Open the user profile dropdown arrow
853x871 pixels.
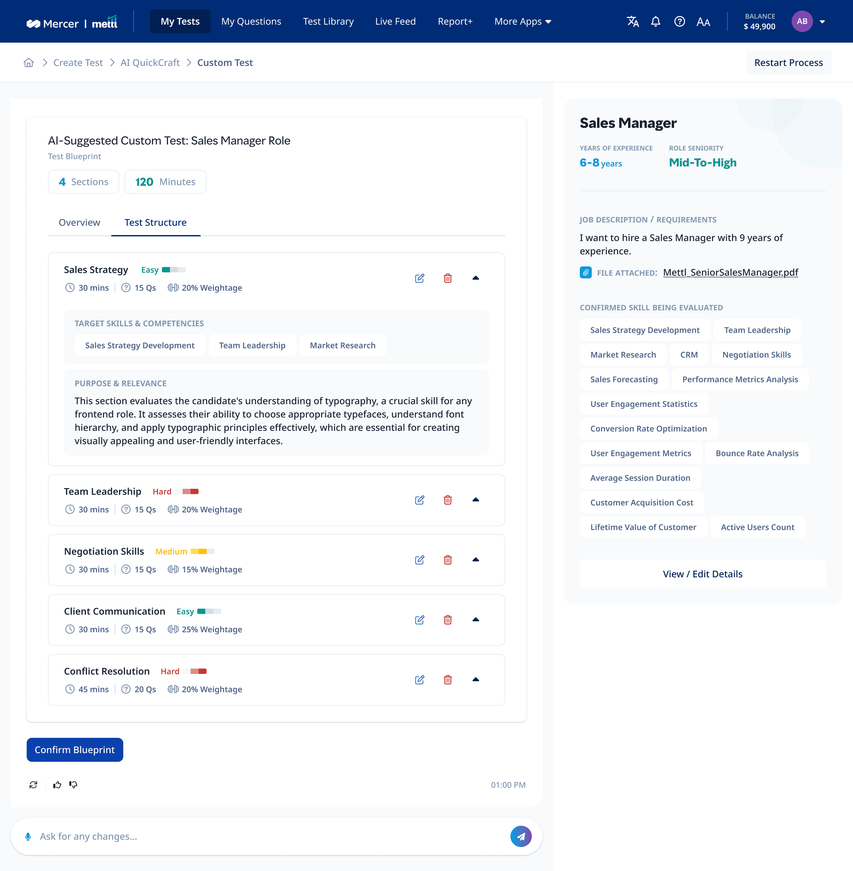[x=822, y=22]
